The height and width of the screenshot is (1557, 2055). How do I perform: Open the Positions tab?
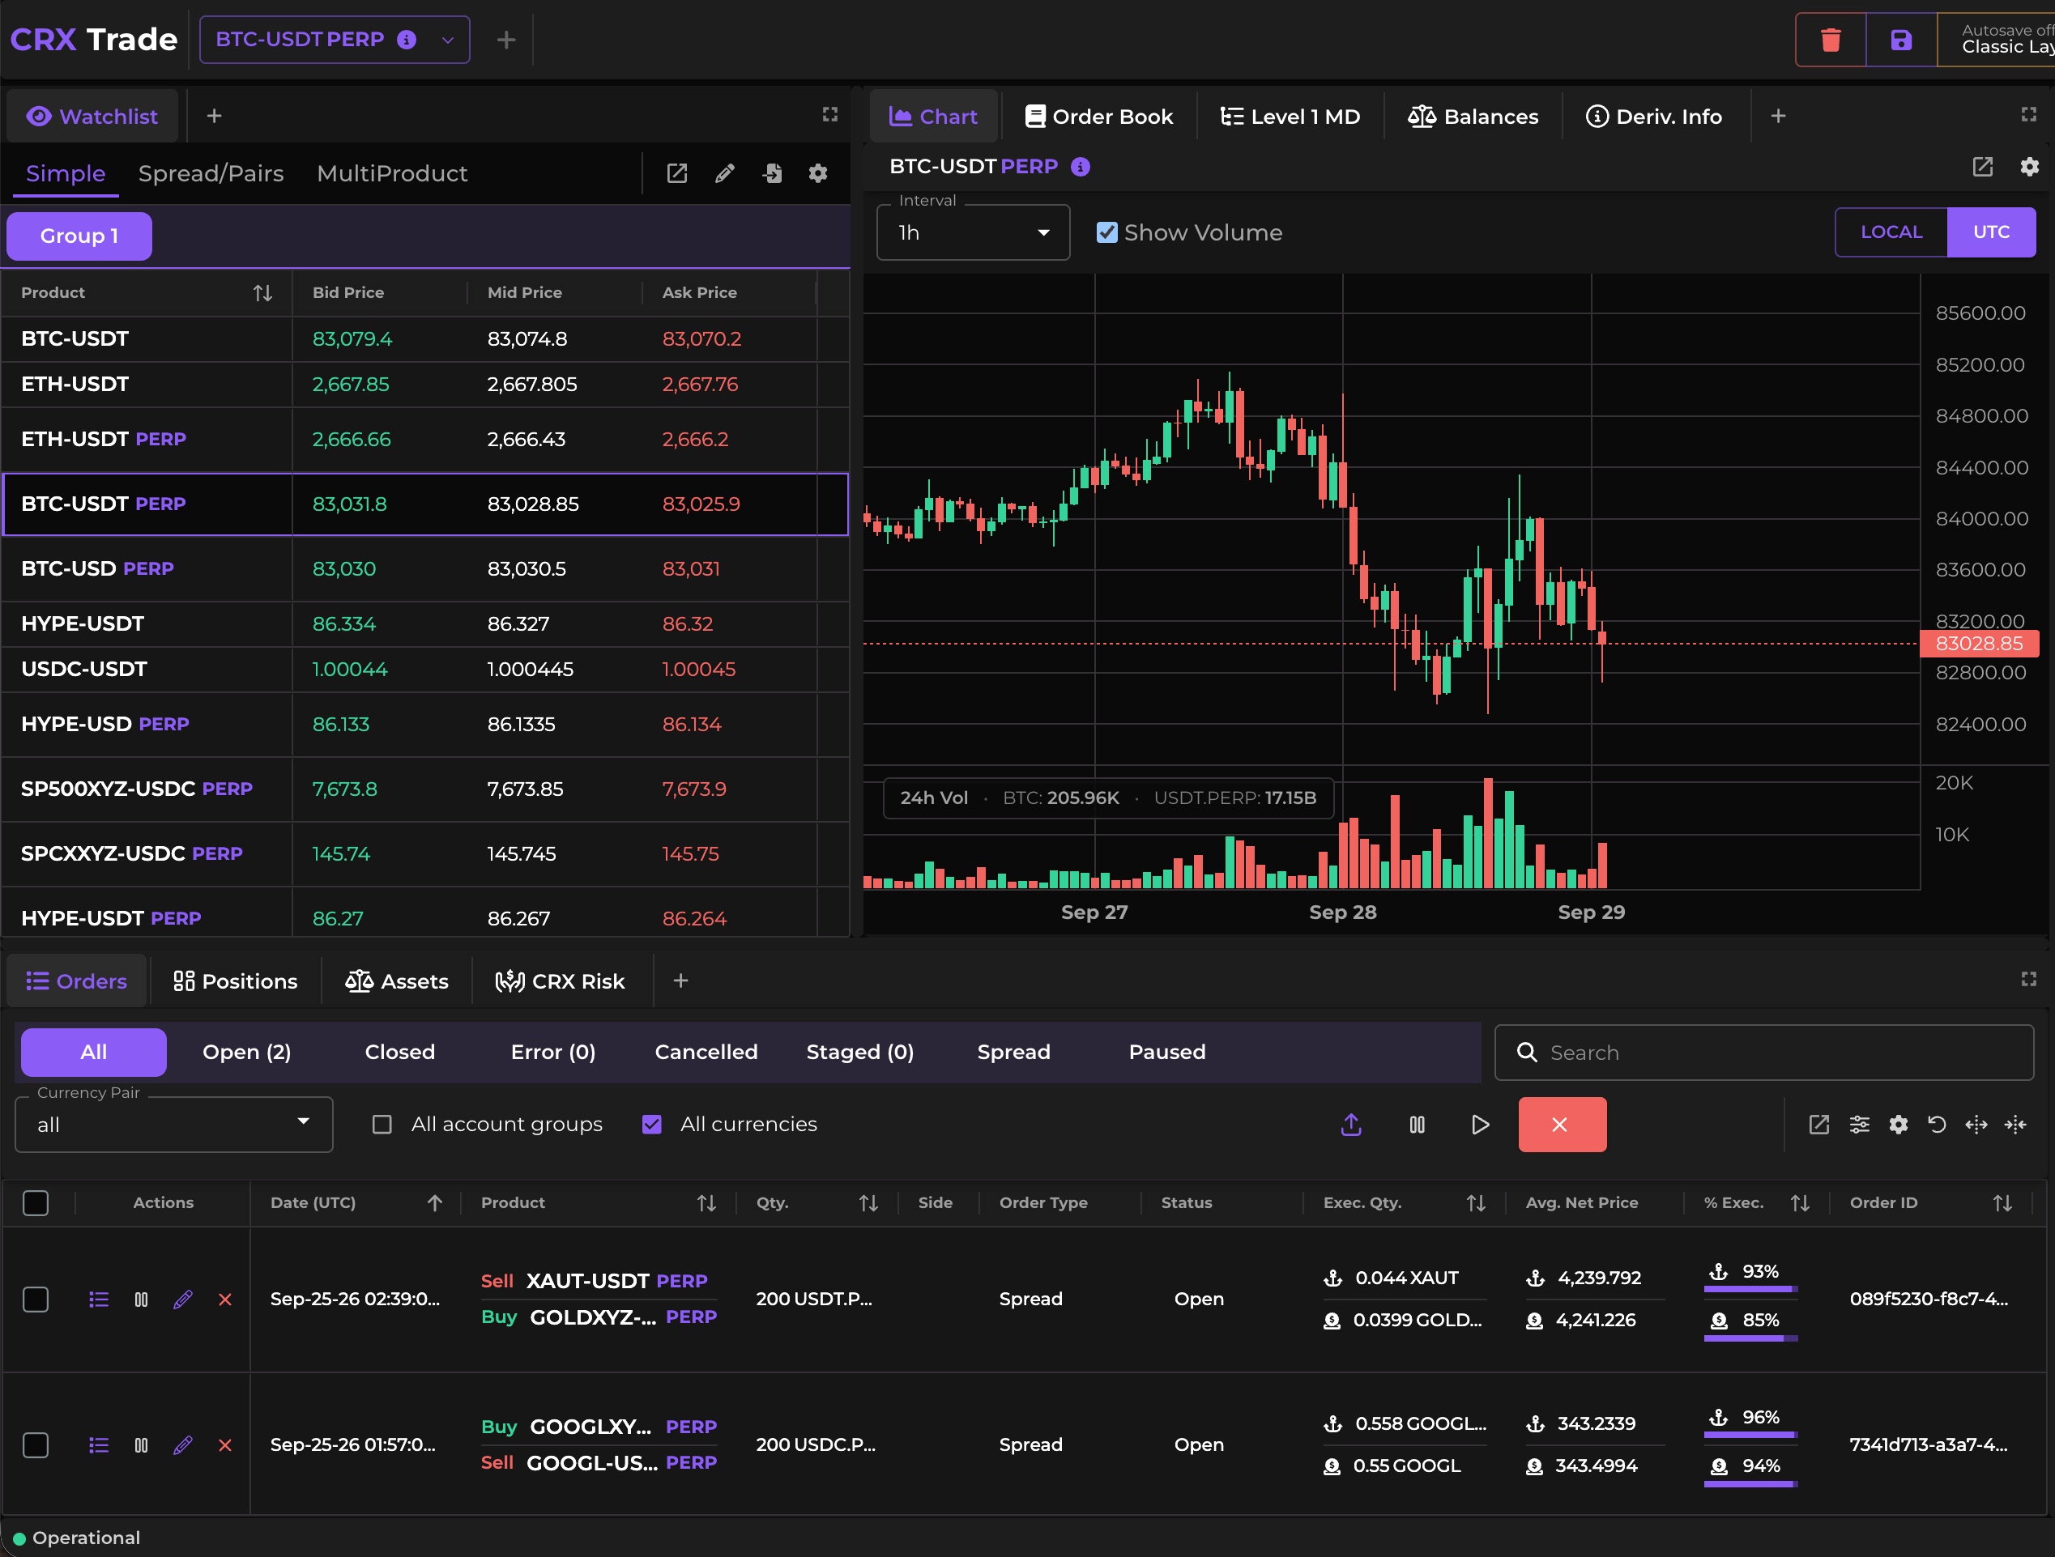(x=235, y=981)
